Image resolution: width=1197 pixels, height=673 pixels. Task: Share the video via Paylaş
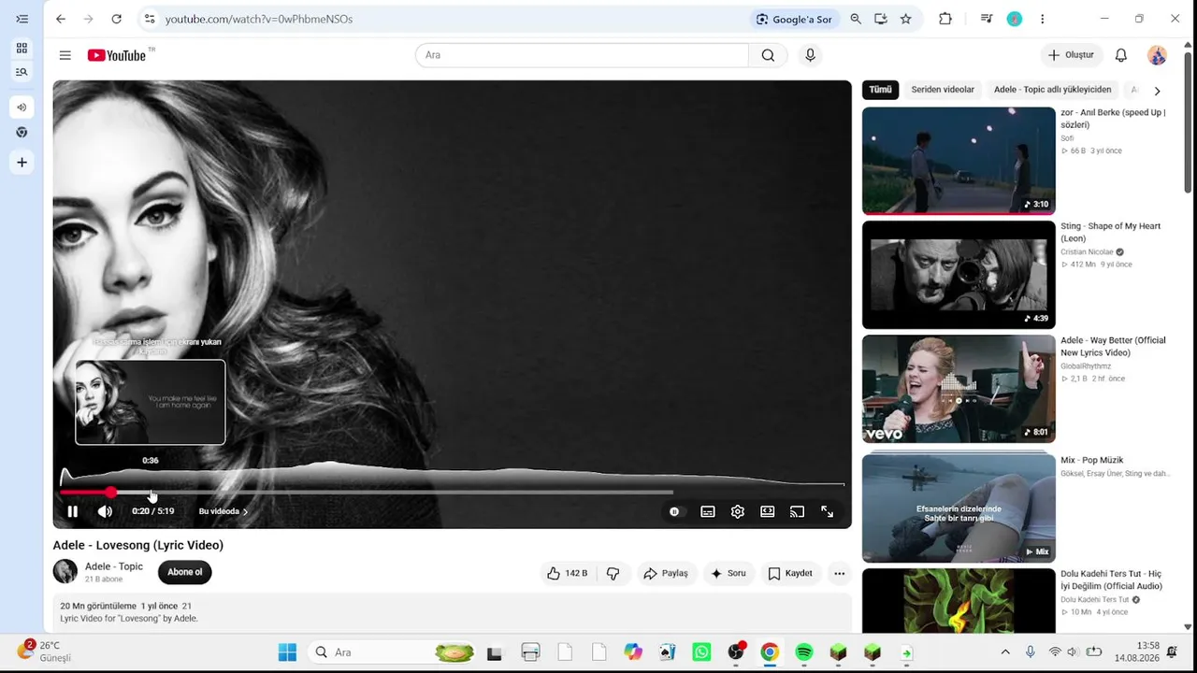tap(666, 573)
